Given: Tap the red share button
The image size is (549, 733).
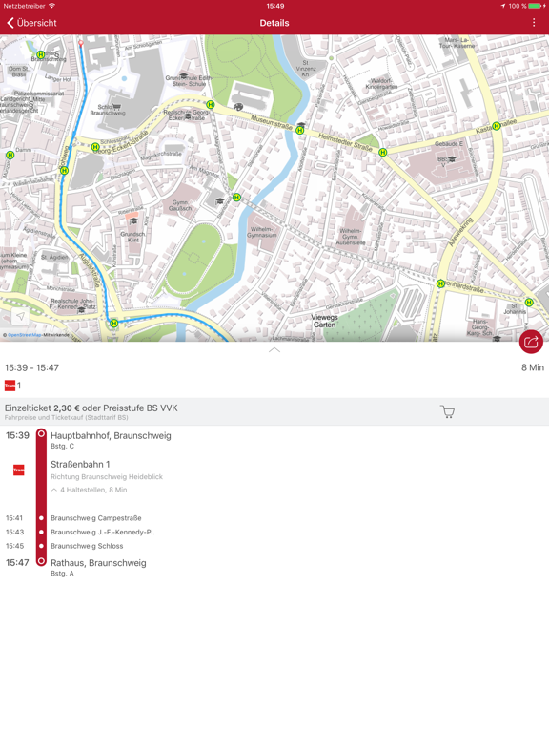Looking at the screenshot, I should [x=531, y=342].
